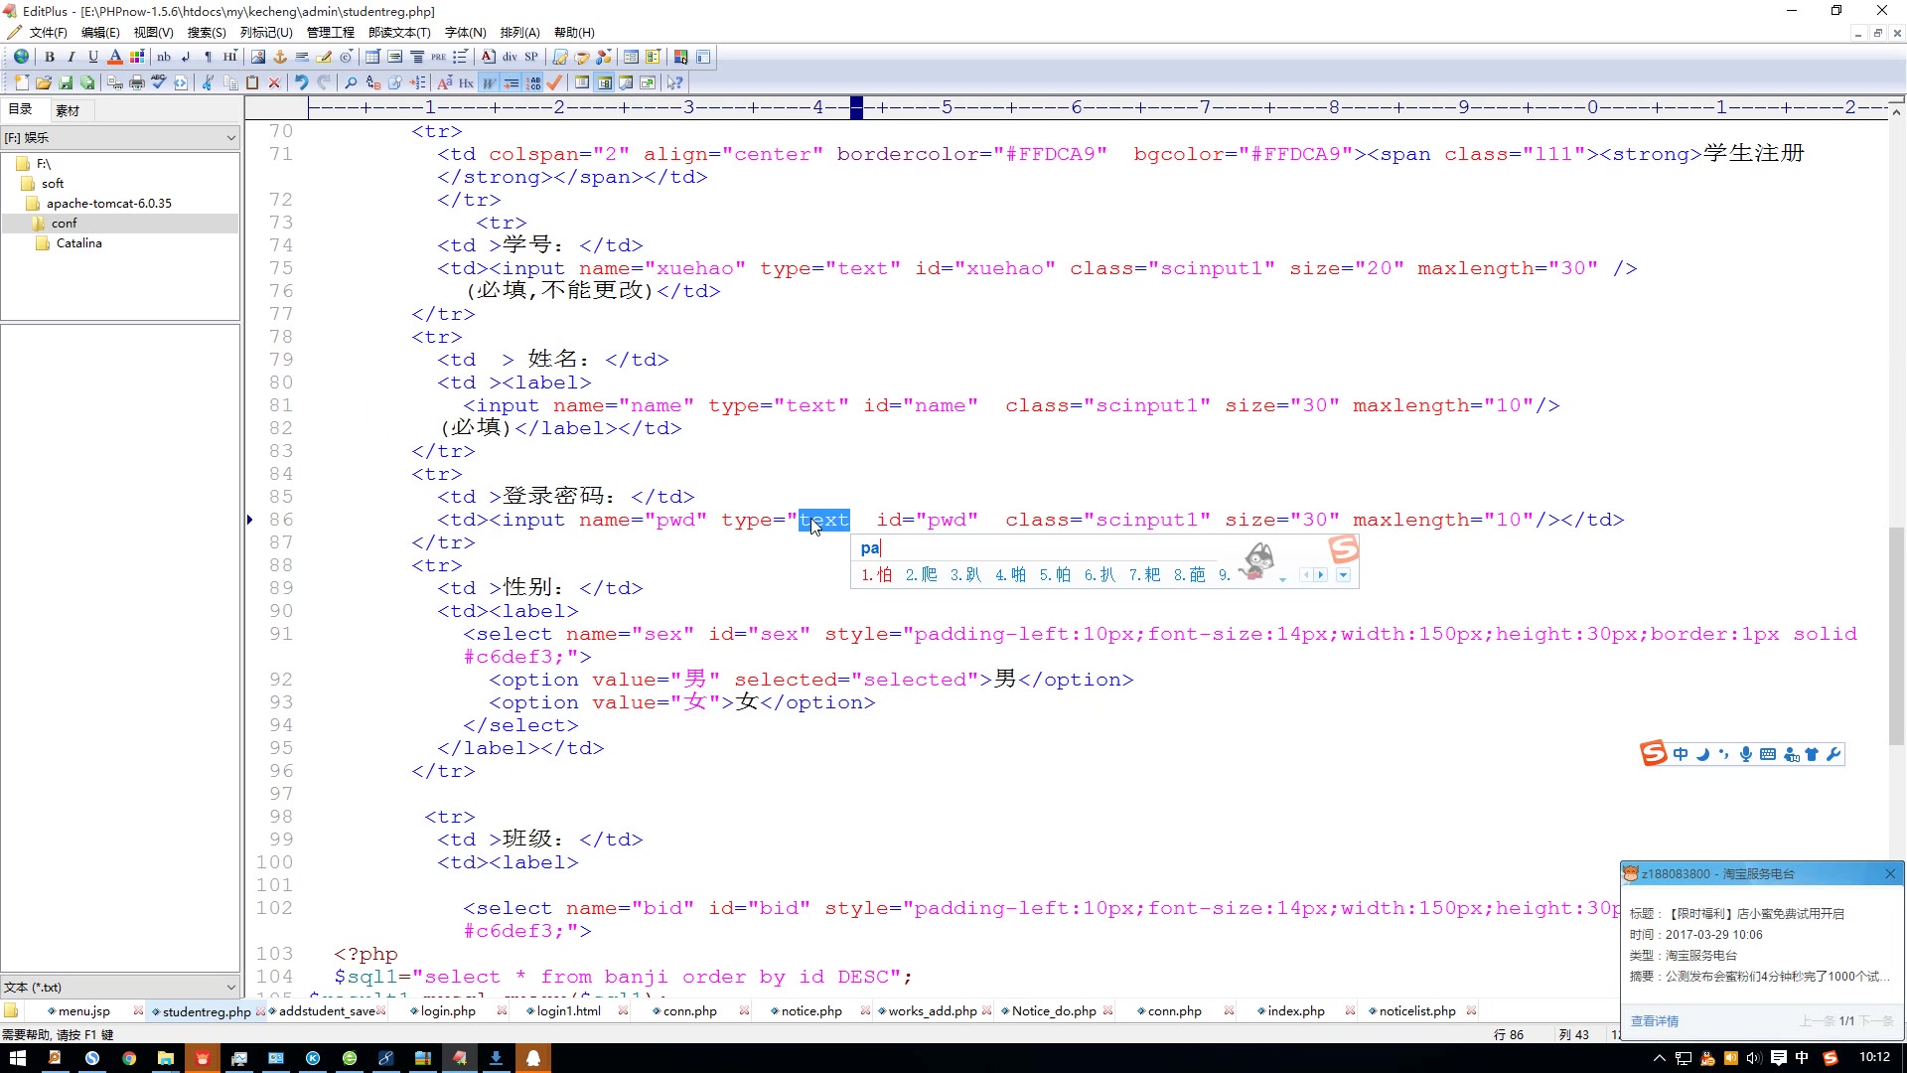Apply italic HTML tag from toolbar

coord(71,57)
